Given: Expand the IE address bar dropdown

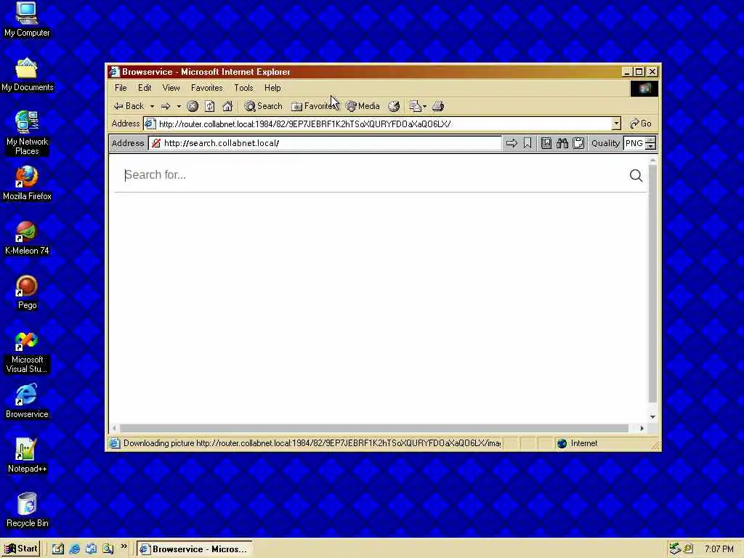Looking at the screenshot, I should coord(616,124).
